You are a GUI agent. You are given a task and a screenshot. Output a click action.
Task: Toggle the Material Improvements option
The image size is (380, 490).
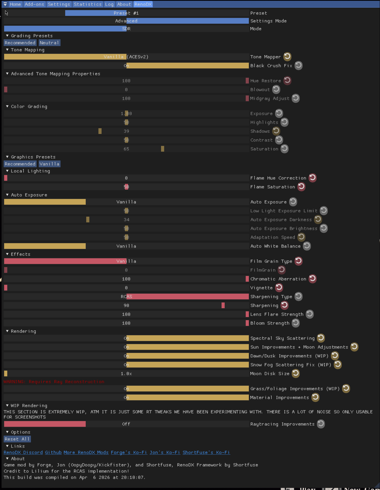[126, 397]
